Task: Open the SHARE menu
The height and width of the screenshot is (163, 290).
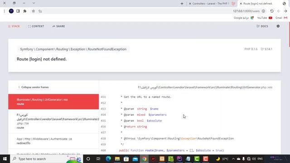Action: pos(58,26)
